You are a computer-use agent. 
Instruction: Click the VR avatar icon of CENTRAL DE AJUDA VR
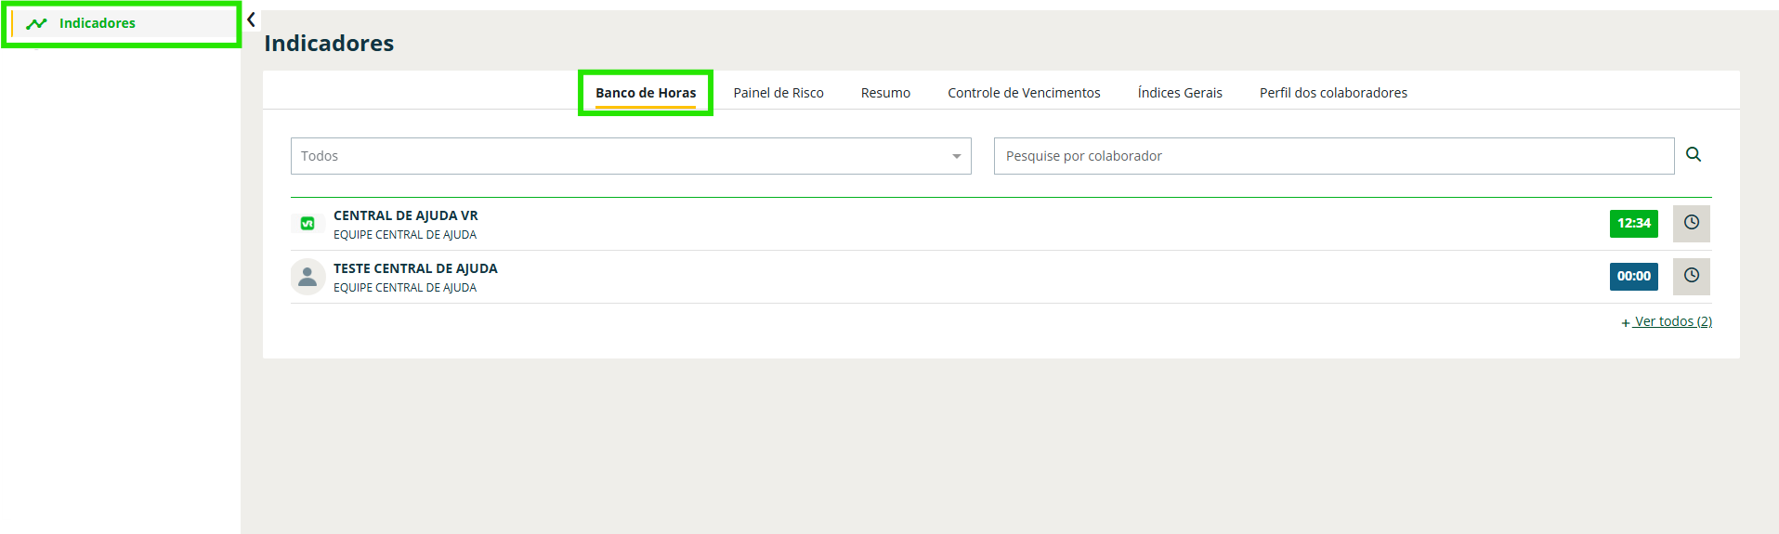[307, 224]
